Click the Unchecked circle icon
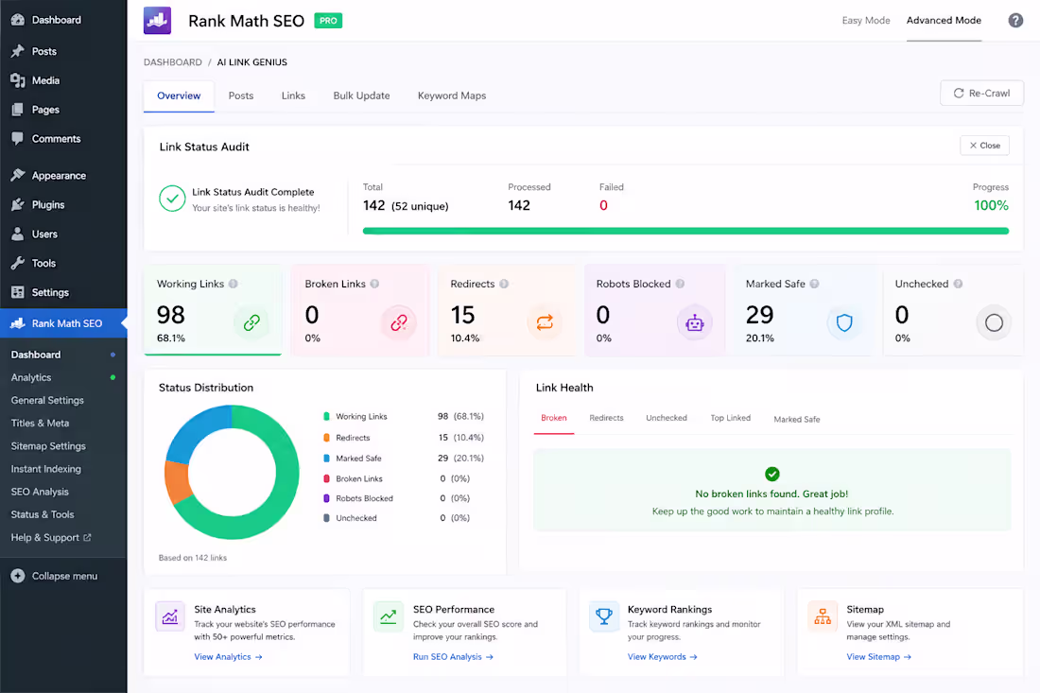The height and width of the screenshot is (693, 1040). pyautogui.click(x=994, y=323)
